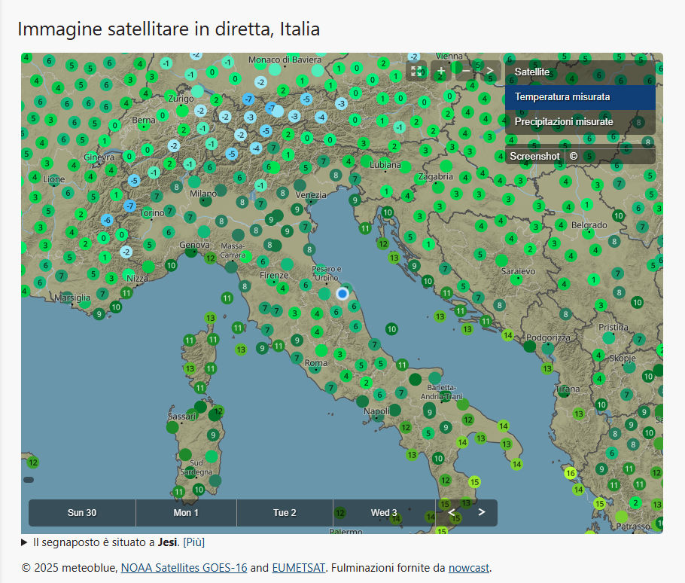Advance timeline with next arrow

(x=482, y=512)
